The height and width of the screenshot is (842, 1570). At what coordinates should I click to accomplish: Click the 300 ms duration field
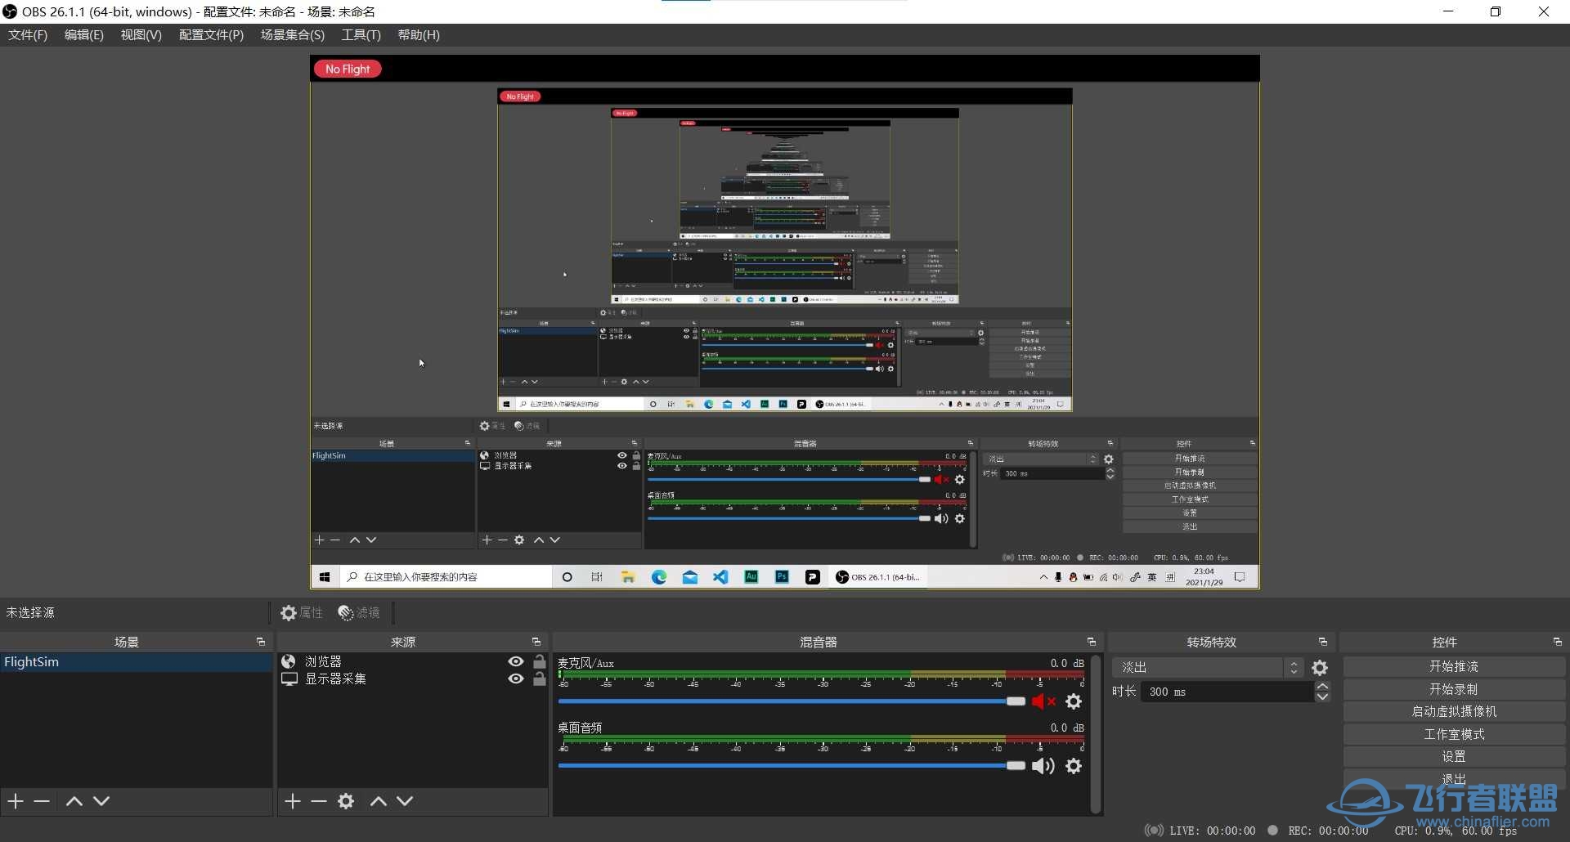coord(1227,692)
